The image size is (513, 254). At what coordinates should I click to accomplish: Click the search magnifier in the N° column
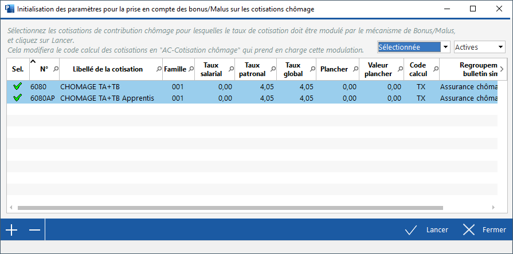(56, 69)
